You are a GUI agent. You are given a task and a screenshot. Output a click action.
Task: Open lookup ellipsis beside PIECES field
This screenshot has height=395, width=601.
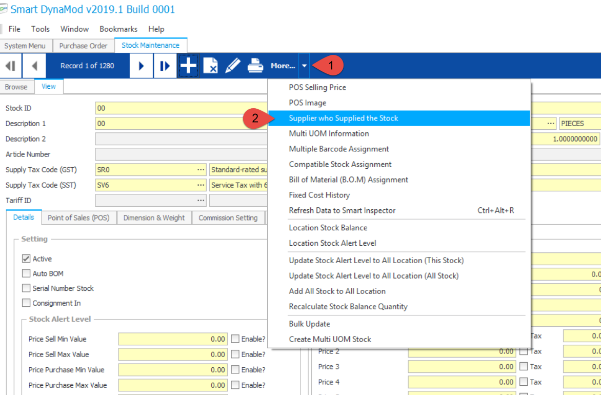551,124
